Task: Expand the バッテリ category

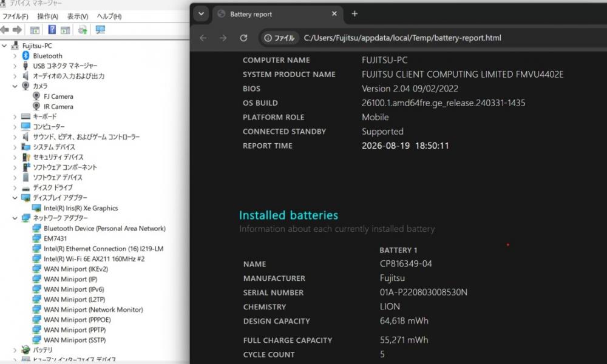Action: pyautogui.click(x=15, y=350)
